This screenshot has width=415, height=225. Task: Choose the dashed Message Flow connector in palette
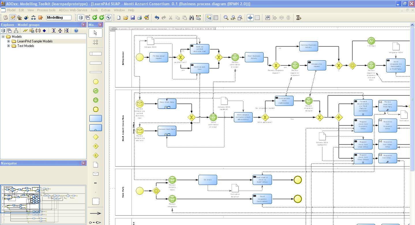(95, 222)
